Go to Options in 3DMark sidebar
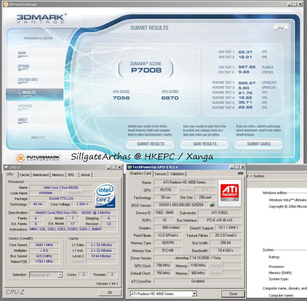Image resolution: width=307 pixels, height=301 pixels. pyautogui.click(x=24, y=67)
